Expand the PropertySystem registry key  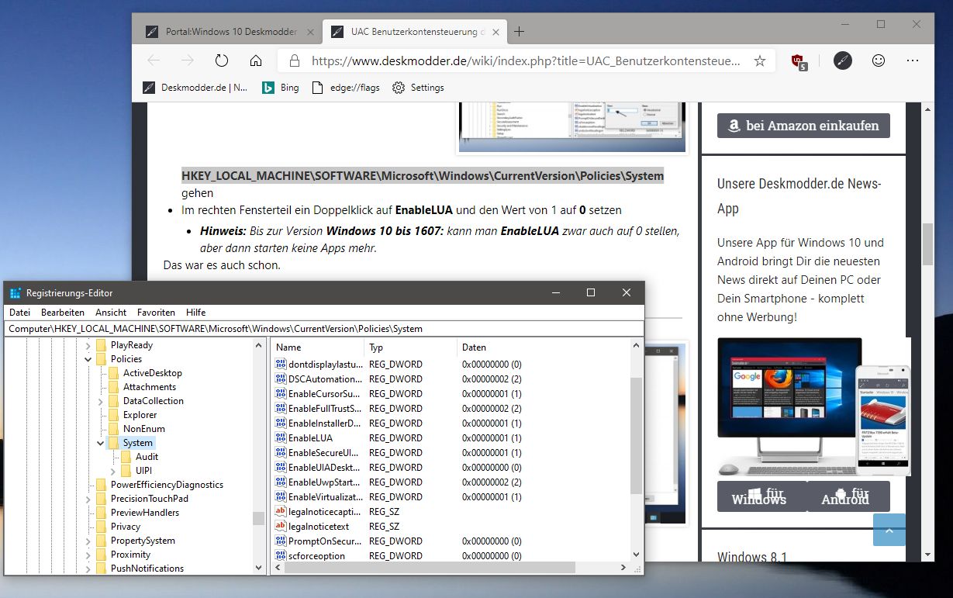tap(88, 541)
